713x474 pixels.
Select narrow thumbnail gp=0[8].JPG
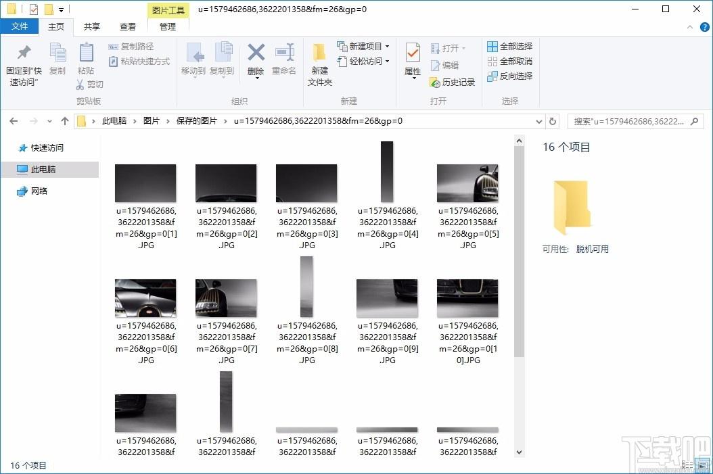pos(306,287)
